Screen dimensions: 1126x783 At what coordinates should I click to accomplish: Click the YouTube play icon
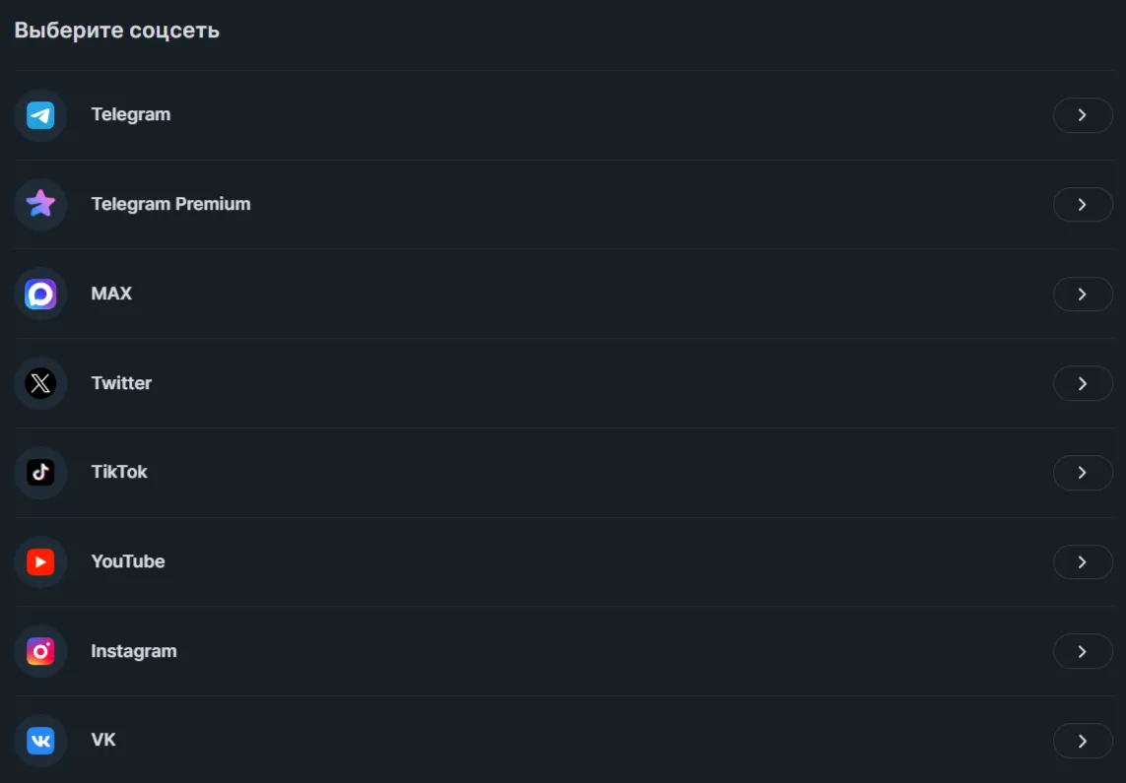40,562
